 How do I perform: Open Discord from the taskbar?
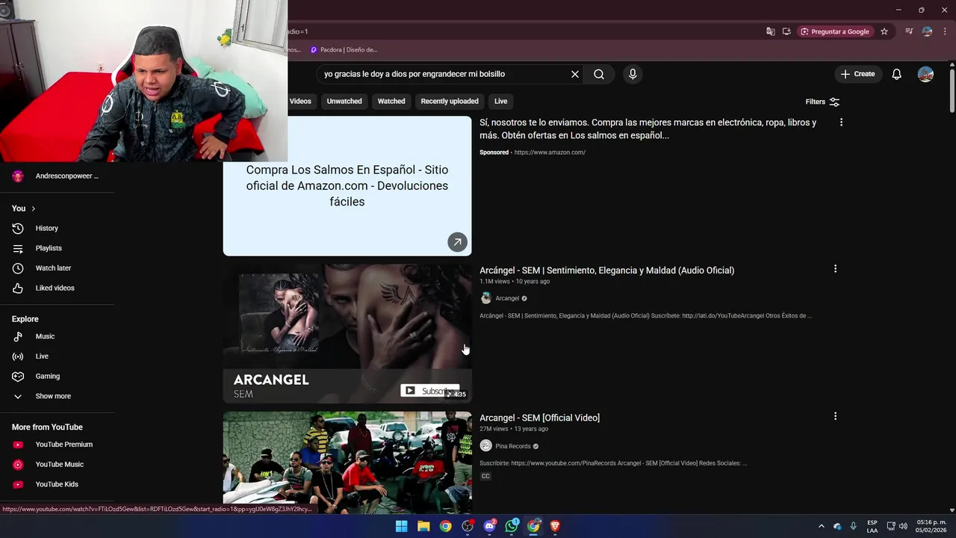coord(490,526)
